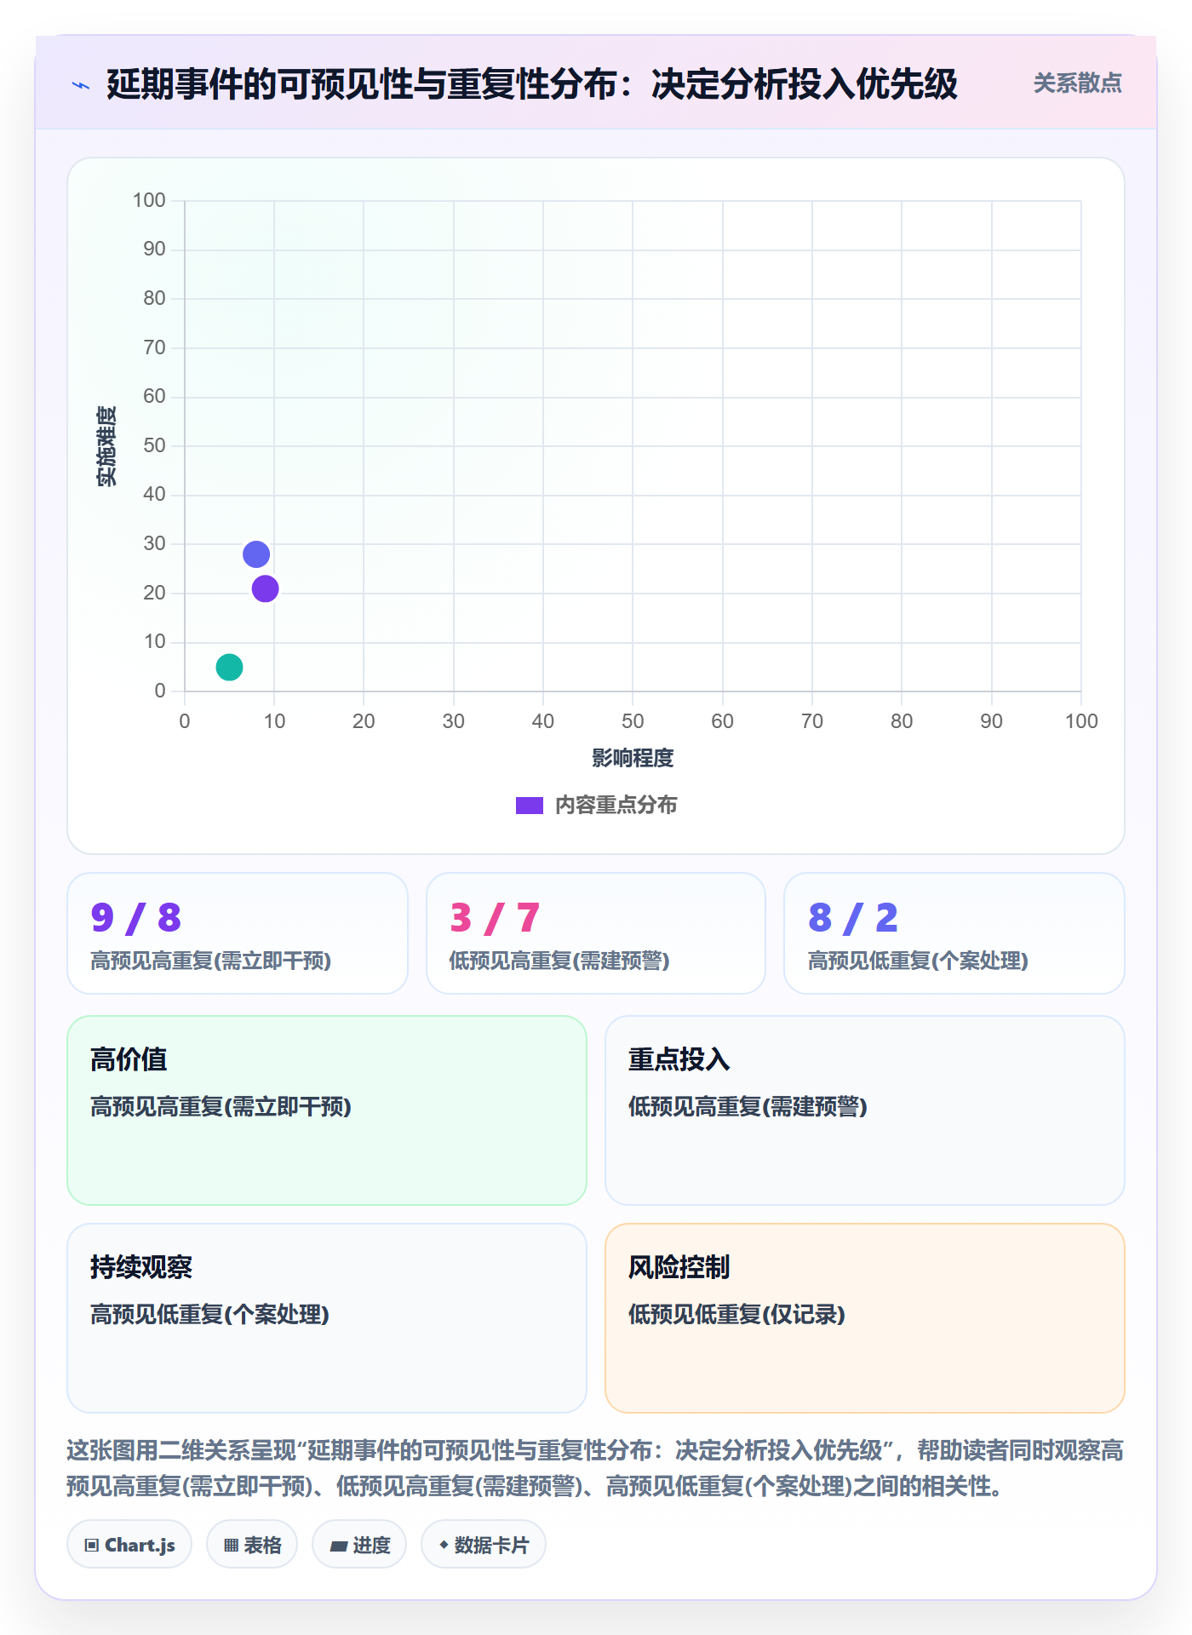The height and width of the screenshot is (1635, 1192).
Task: Click the teal scatter point near 5
Action: 229,667
